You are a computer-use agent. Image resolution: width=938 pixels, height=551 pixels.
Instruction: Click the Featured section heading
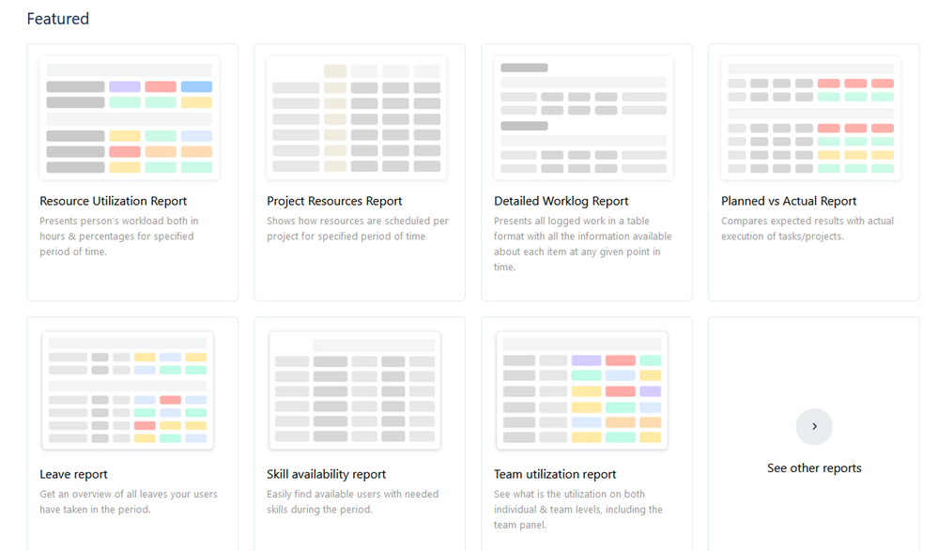(x=58, y=19)
